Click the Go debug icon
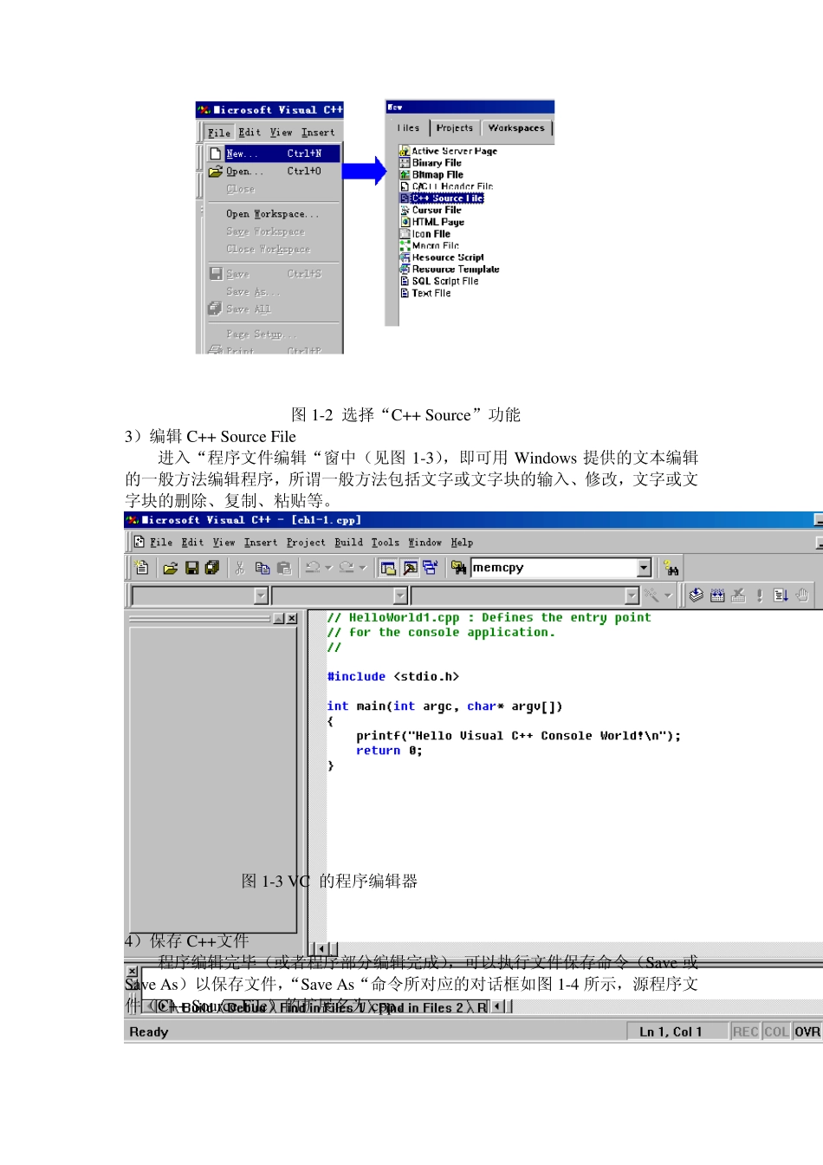 pyautogui.click(x=781, y=595)
